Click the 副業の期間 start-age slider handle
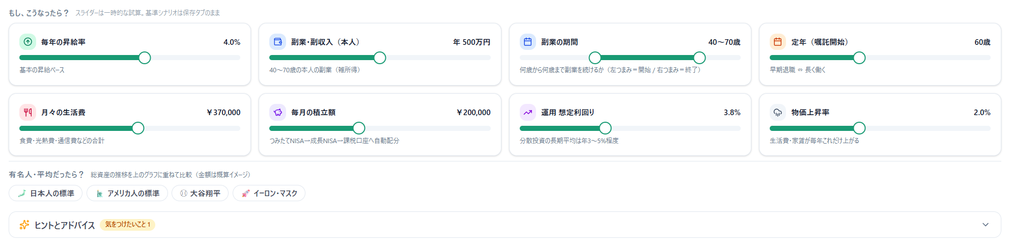 595,58
